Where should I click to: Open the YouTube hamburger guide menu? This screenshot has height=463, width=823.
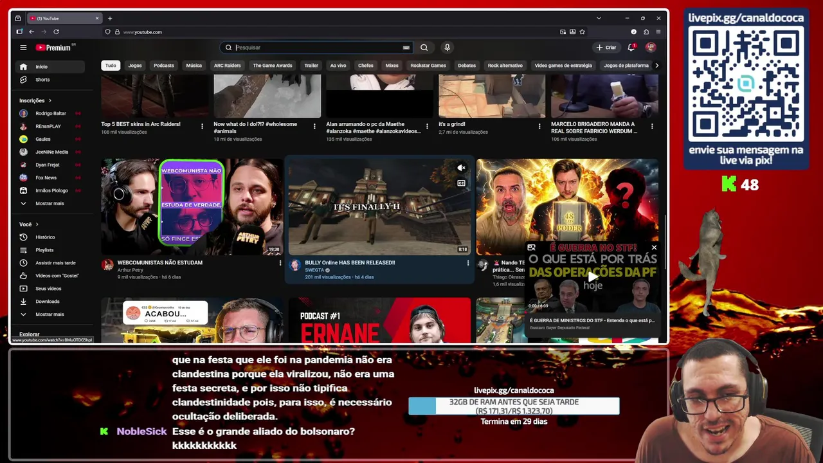click(23, 48)
